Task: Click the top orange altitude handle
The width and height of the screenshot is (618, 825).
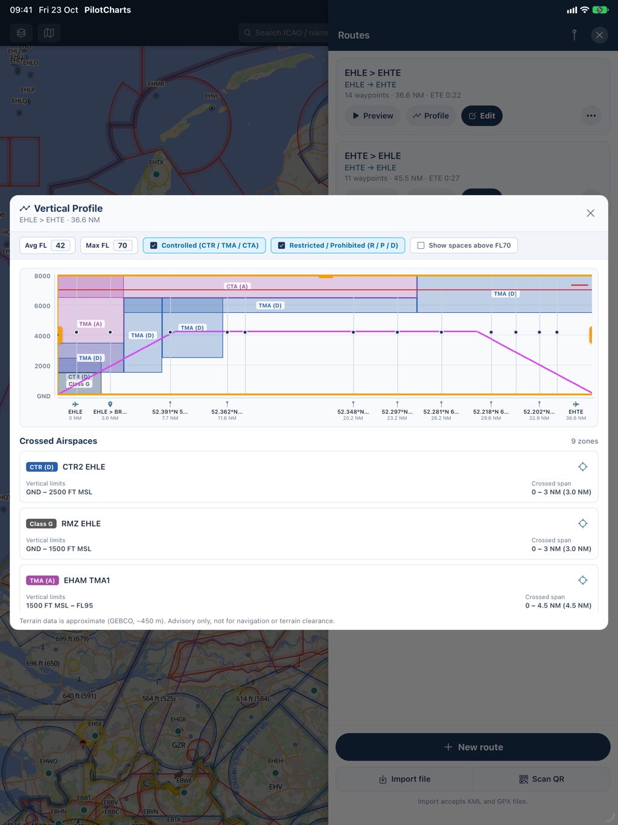Action: pyautogui.click(x=326, y=276)
